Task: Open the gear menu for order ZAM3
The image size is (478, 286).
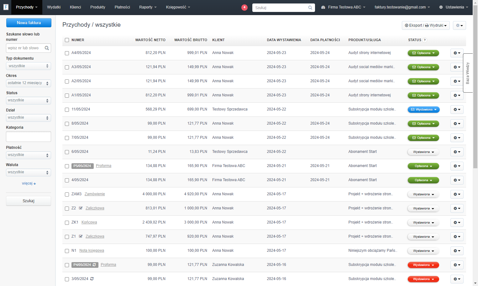Action: point(457,194)
